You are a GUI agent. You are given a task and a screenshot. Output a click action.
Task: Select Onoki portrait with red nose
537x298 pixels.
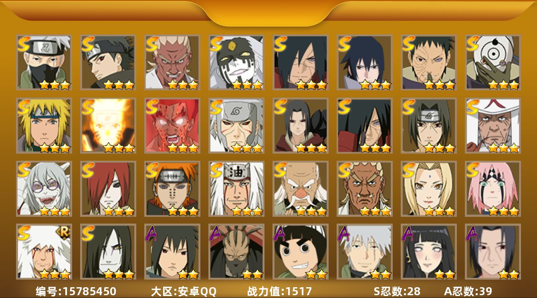pos(300,189)
